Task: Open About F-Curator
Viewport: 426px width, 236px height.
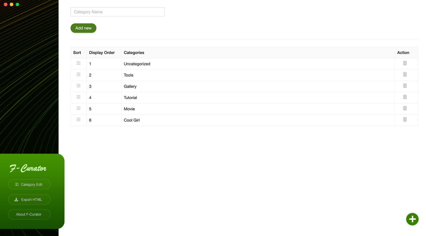Action: click(x=29, y=214)
